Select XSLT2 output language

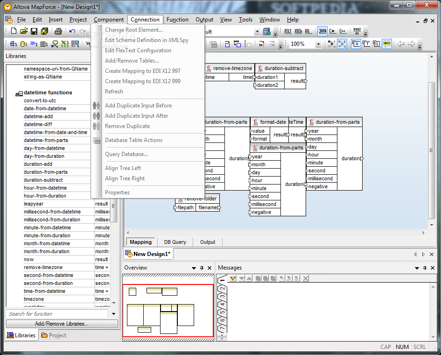click(x=298, y=31)
